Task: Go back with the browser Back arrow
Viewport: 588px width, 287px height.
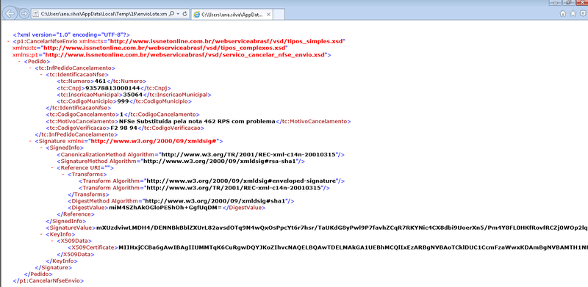Action: [10, 14]
